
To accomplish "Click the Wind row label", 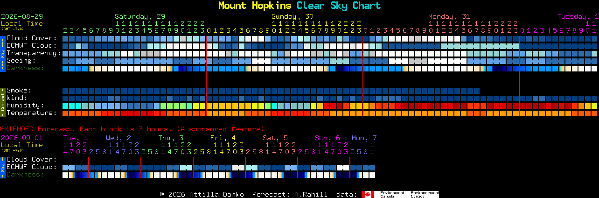I will (x=17, y=98).
